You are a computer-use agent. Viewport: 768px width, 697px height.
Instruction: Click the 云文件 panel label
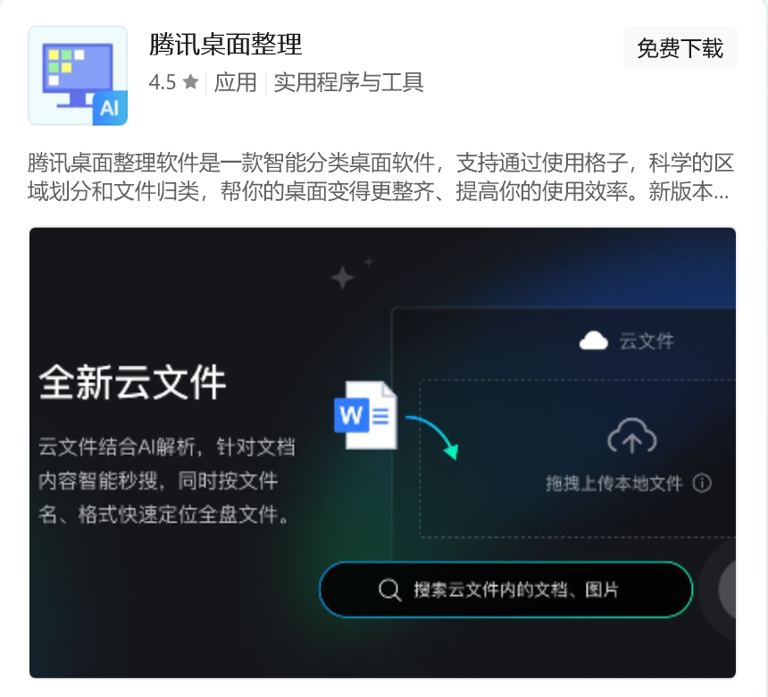647,341
